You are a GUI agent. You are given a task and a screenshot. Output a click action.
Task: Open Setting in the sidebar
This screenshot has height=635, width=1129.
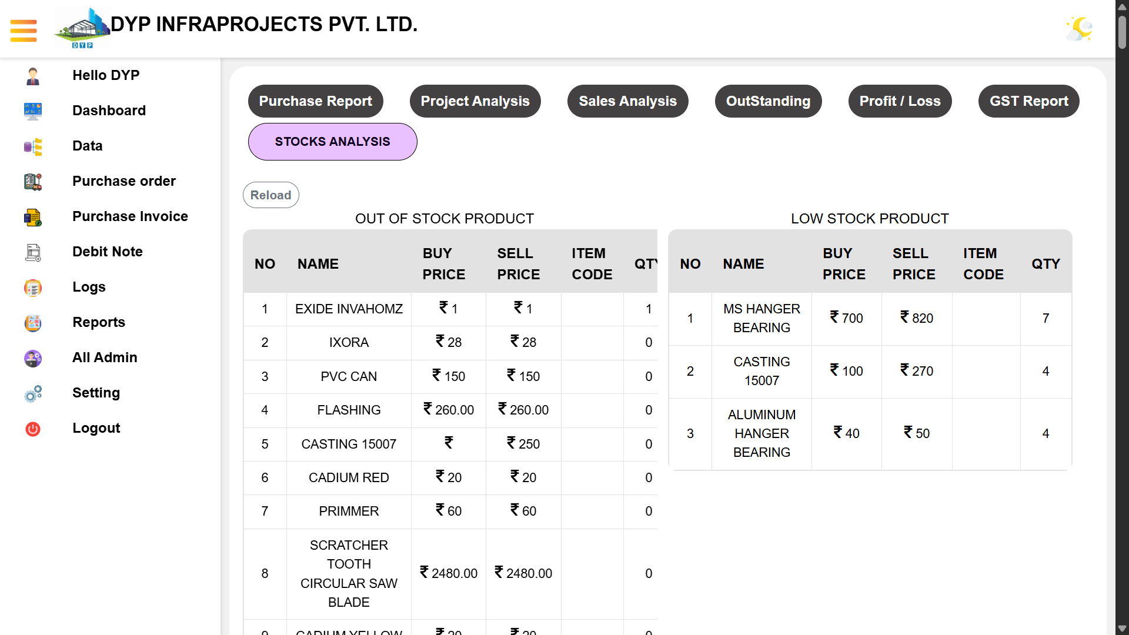pos(96,393)
